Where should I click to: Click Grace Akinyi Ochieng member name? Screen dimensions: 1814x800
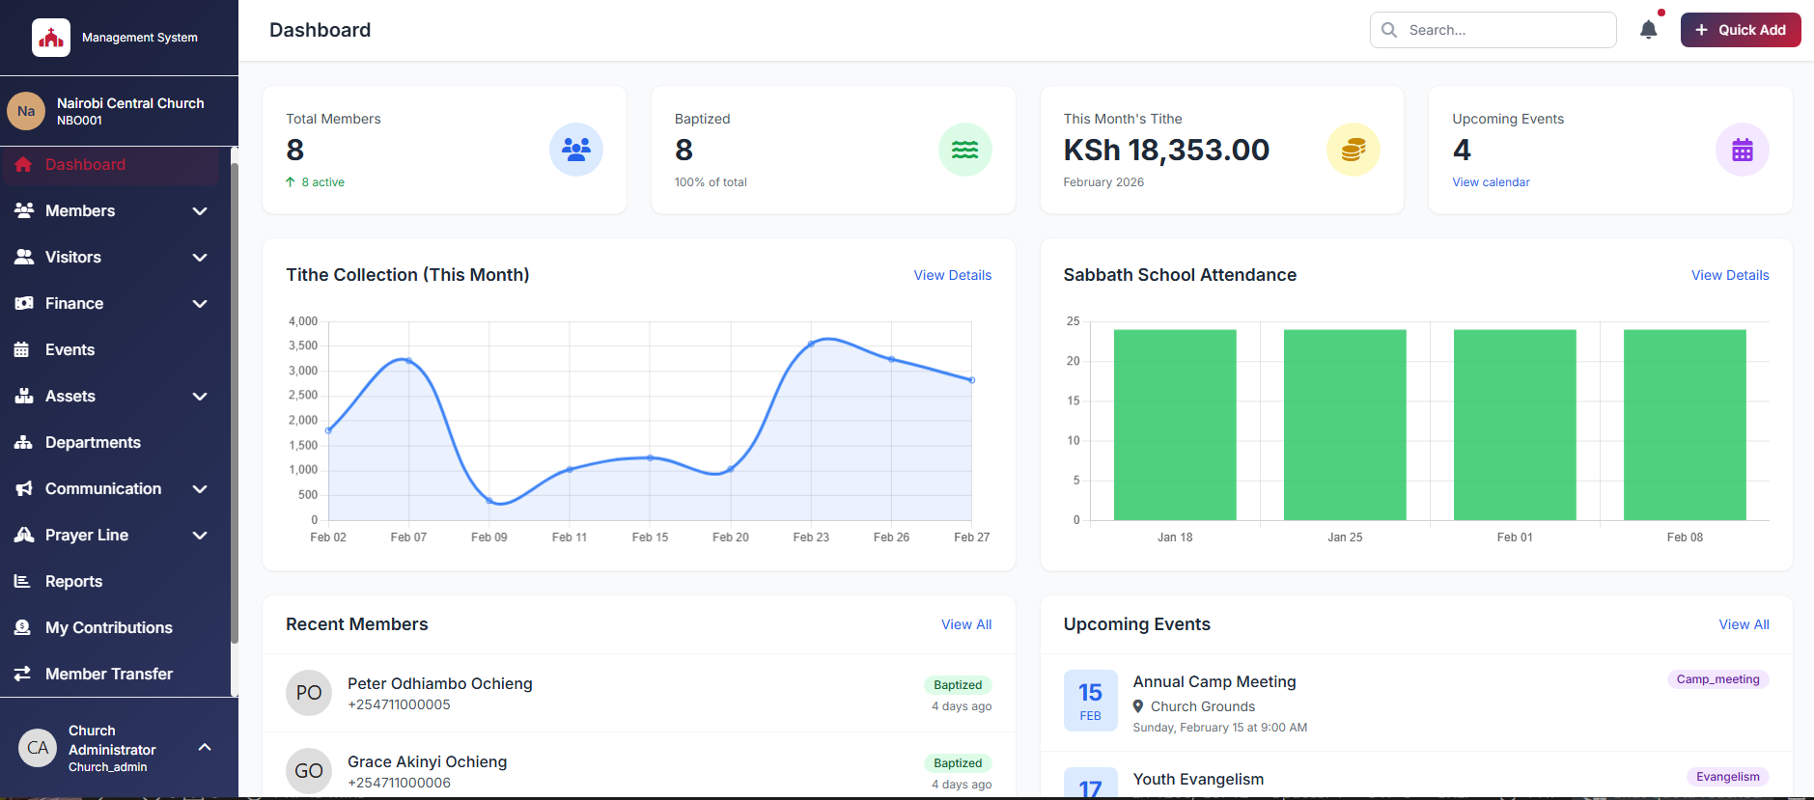pos(427,761)
